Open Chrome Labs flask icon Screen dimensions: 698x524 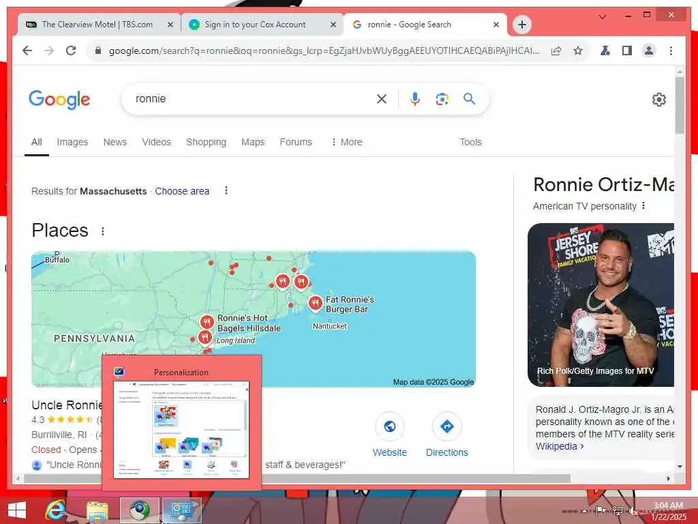pos(605,50)
